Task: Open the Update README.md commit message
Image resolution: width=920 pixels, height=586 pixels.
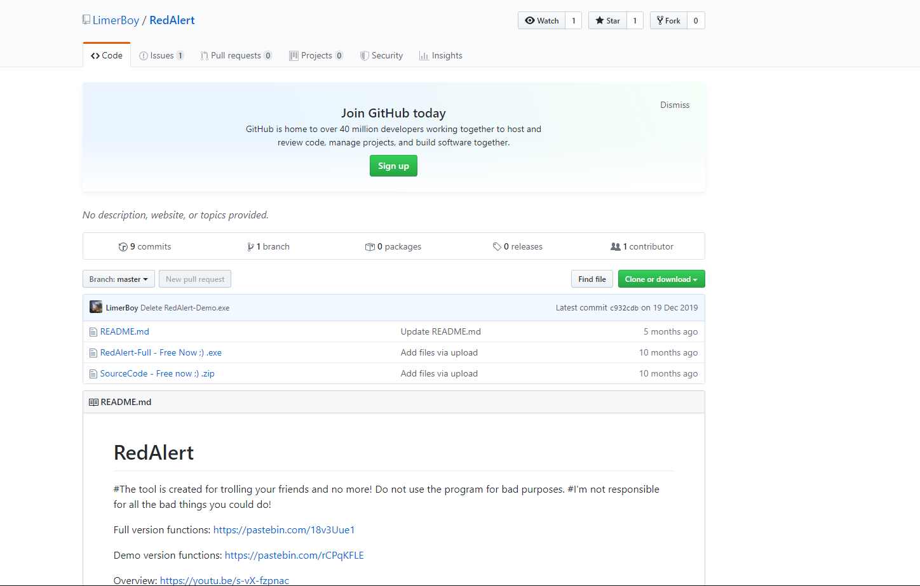Action: click(441, 331)
